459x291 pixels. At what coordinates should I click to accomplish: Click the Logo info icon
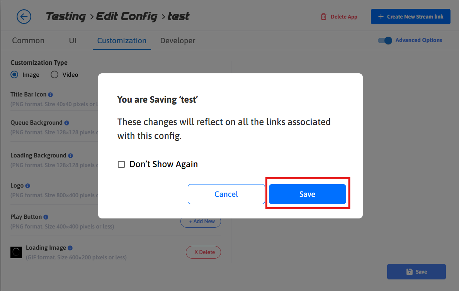point(28,186)
